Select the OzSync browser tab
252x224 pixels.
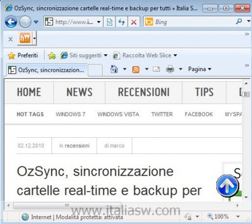(x=47, y=70)
